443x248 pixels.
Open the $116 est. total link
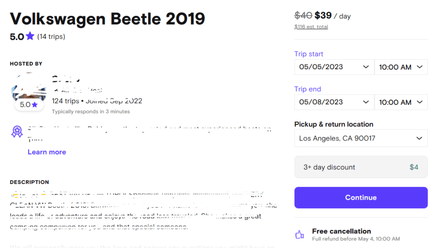click(311, 27)
